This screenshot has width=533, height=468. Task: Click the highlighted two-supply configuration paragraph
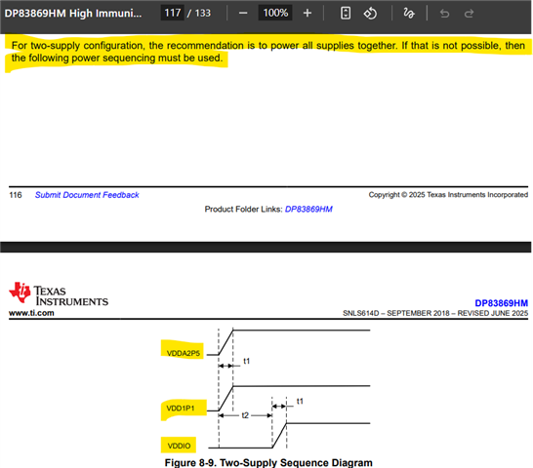(268, 52)
